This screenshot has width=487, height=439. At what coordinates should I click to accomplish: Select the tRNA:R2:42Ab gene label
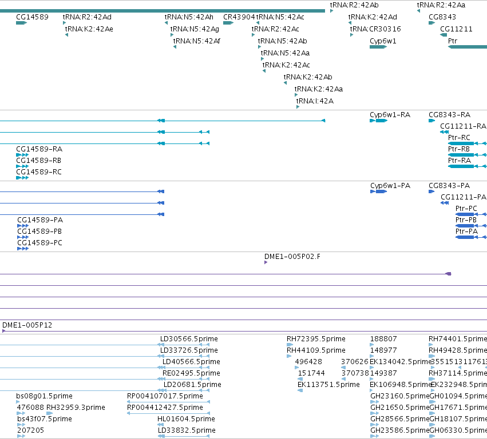(354, 5)
